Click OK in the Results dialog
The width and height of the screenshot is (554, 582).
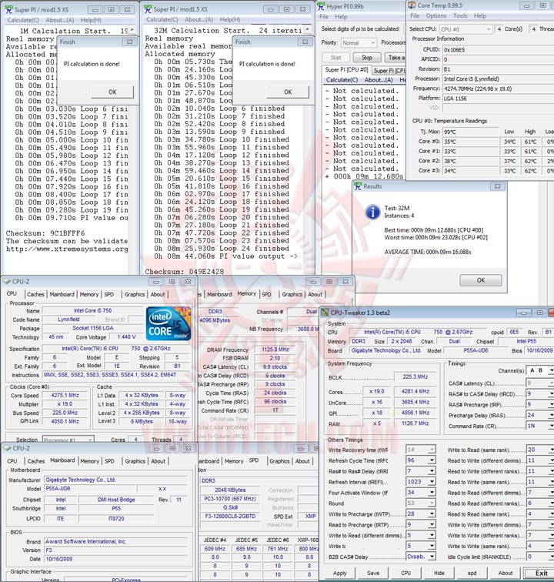point(481,280)
